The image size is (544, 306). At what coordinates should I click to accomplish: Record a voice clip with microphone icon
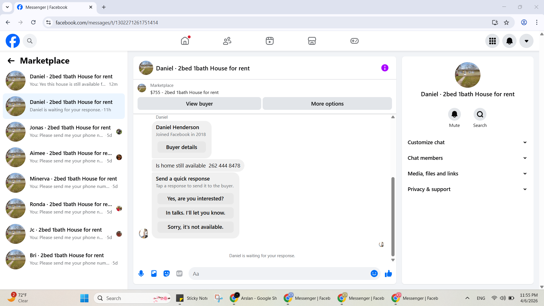coord(141,274)
